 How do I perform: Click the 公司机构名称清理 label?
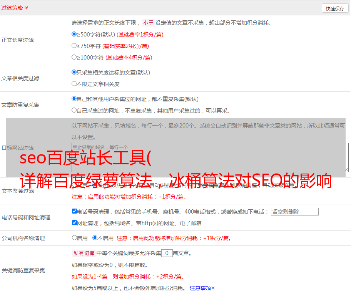23,238
